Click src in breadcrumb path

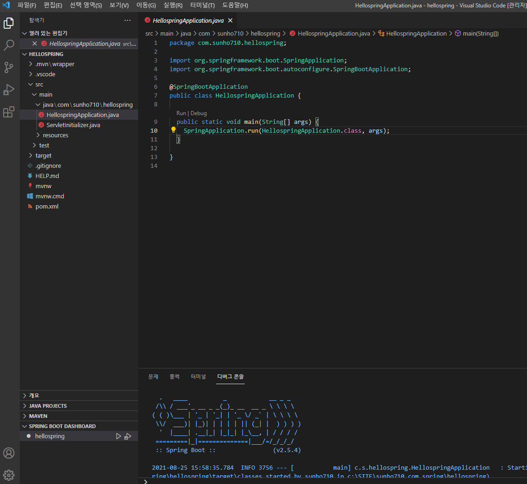[149, 33]
